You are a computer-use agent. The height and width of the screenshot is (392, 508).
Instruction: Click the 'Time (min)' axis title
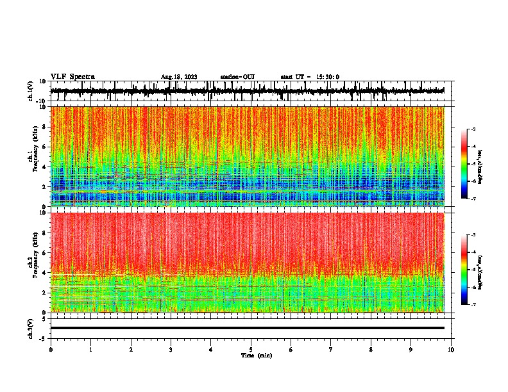pyautogui.click(x=257, y=355)
